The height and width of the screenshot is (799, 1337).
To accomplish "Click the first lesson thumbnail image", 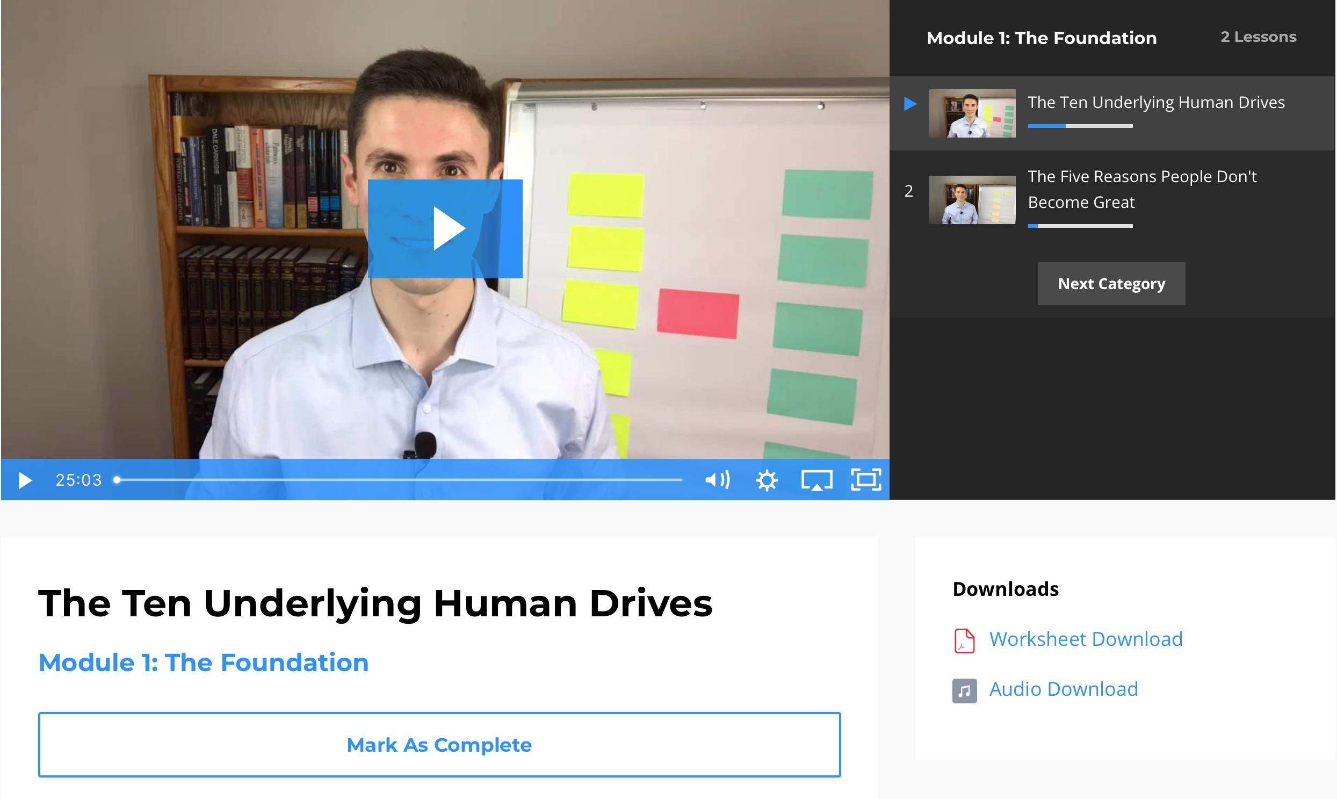I will pyautogui.click(x=972, y=113).
